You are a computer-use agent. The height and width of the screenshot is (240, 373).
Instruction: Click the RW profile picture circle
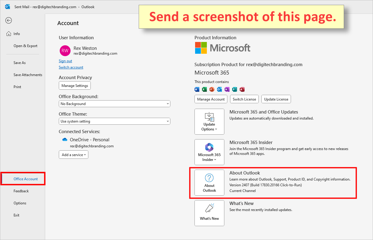coord(65,51)
